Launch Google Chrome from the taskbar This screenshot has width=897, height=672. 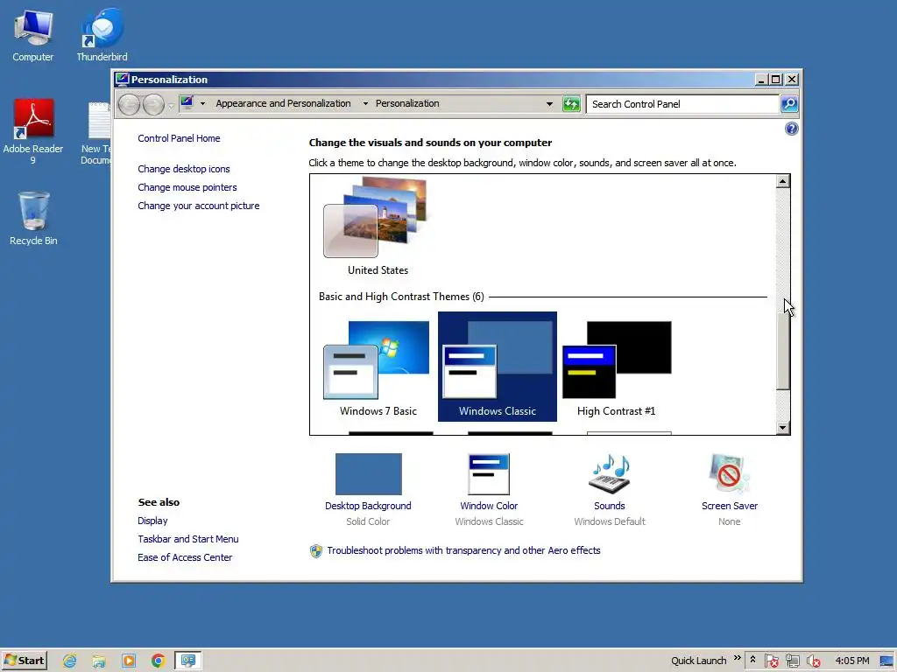158,661
